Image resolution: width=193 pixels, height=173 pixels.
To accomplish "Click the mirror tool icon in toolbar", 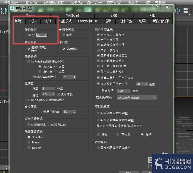I will (x=179, y=11).
